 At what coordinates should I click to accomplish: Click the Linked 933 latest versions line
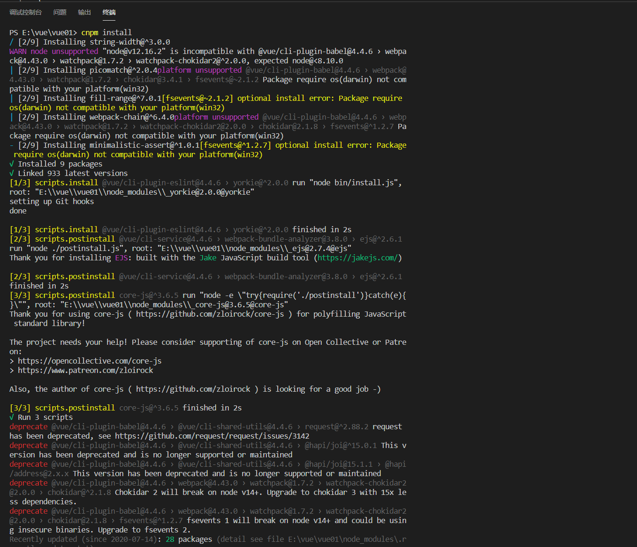[x=69, y=173]
